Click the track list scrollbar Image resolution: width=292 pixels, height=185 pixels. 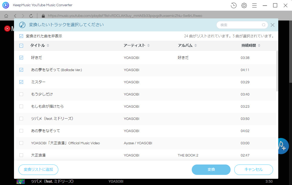click(x=277, y=71)
